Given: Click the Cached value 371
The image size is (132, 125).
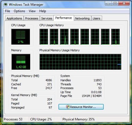Looking at the screenshot, I should coord(50,84).
